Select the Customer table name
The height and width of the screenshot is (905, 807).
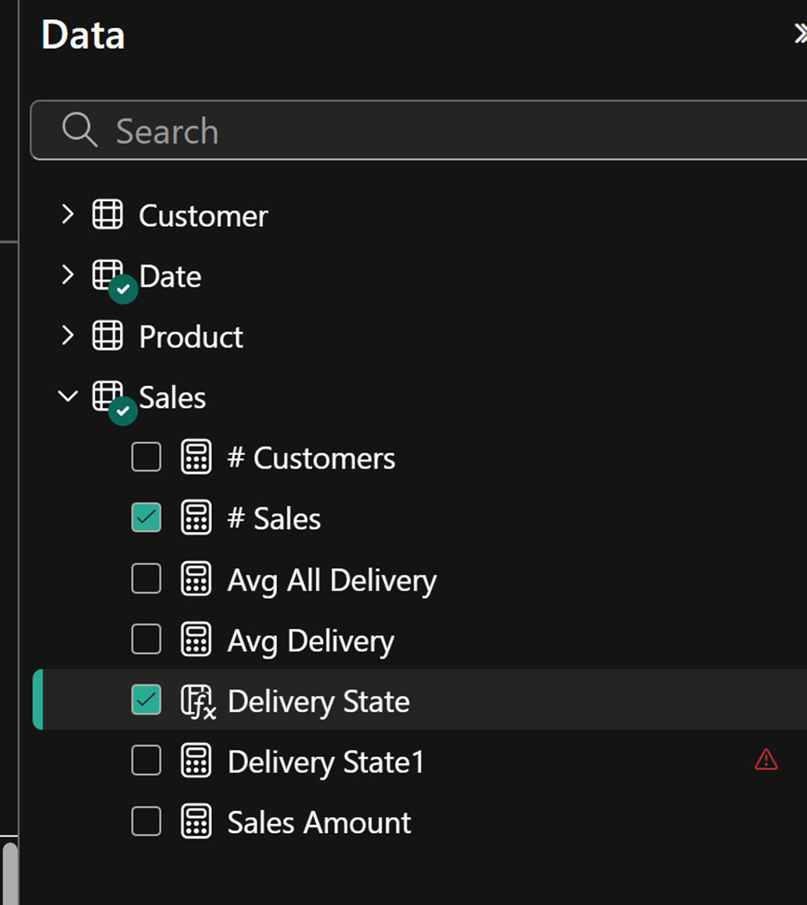pyautogui.click(x=203, y=215)
